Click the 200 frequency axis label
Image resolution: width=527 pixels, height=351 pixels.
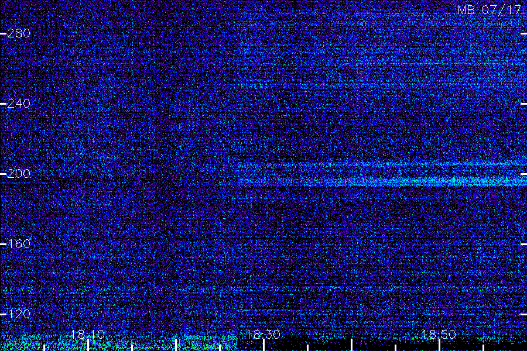point(19,174)
